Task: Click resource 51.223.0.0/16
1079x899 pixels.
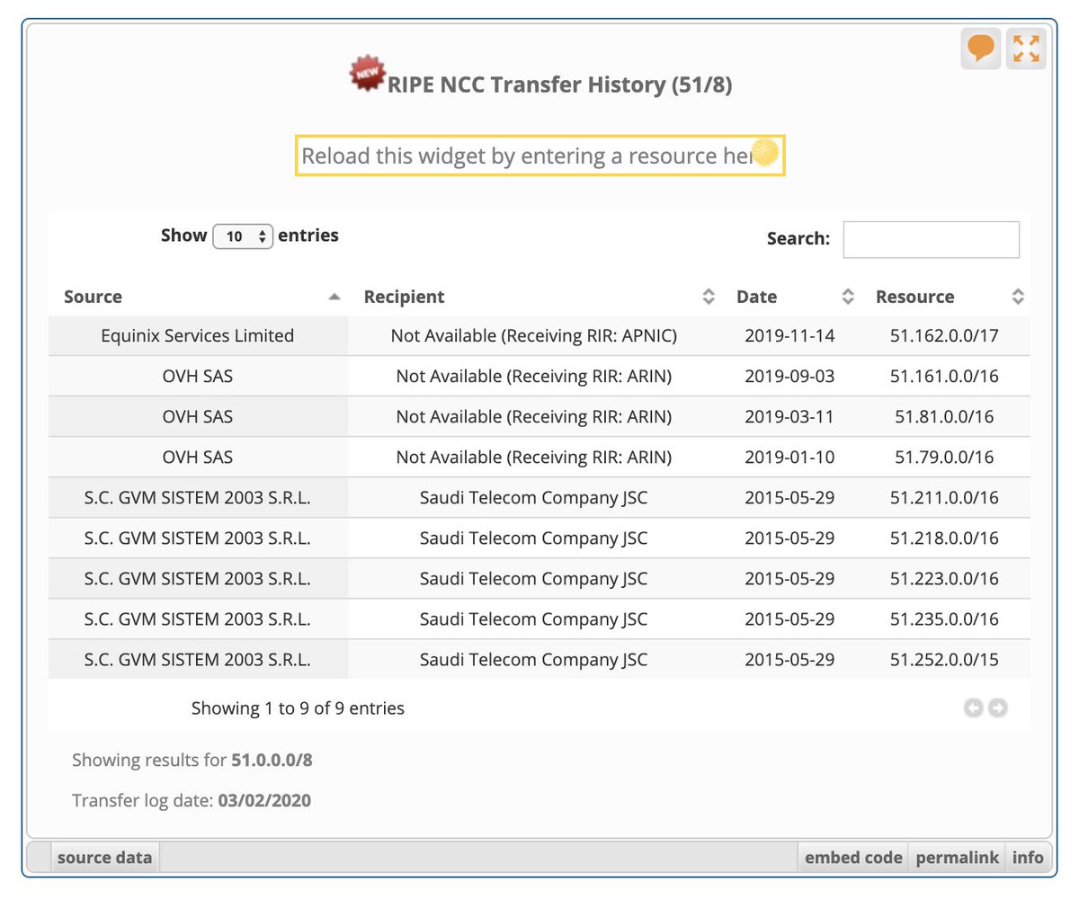Action: [x=944, y=578]
